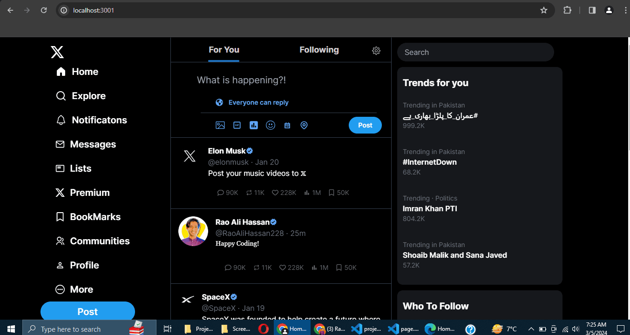Image resolution: width=630 pixels, height=335 pixels.
Task: Open Everyone can reply audience selector
Action: click(x=252, y=102)
